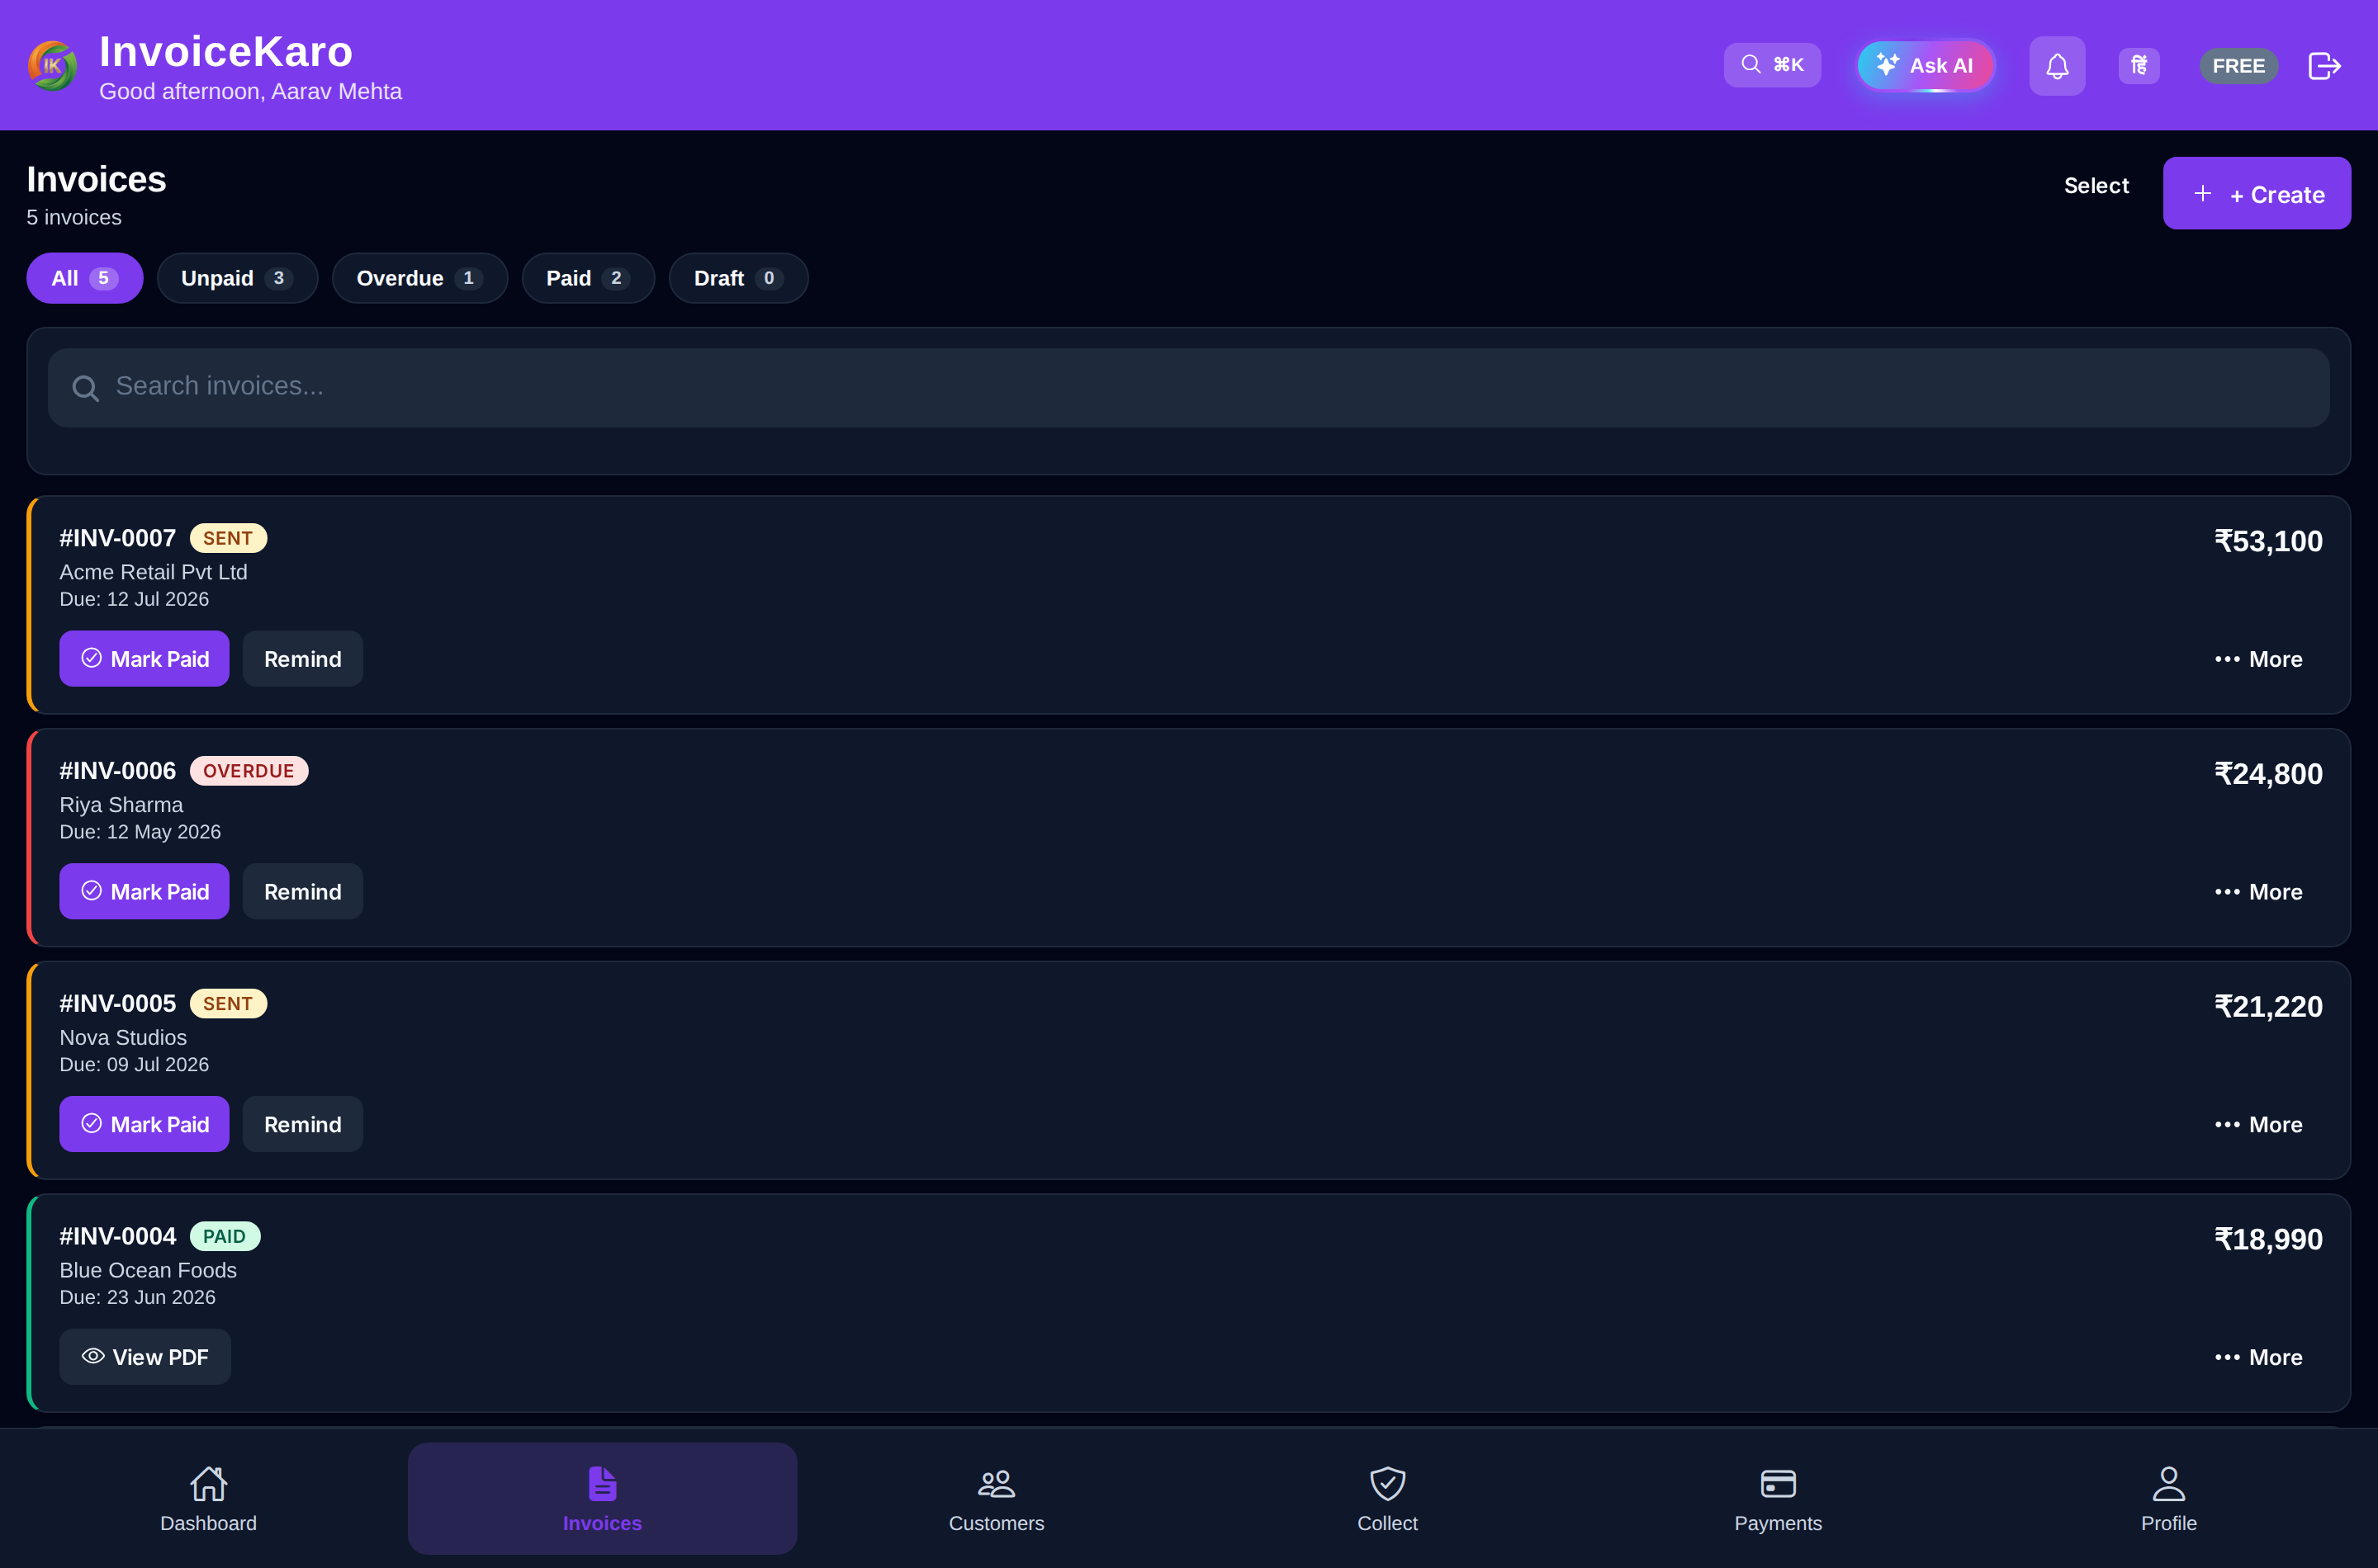
Task: Filter by Draft invoices
Action: coord(738,278)
